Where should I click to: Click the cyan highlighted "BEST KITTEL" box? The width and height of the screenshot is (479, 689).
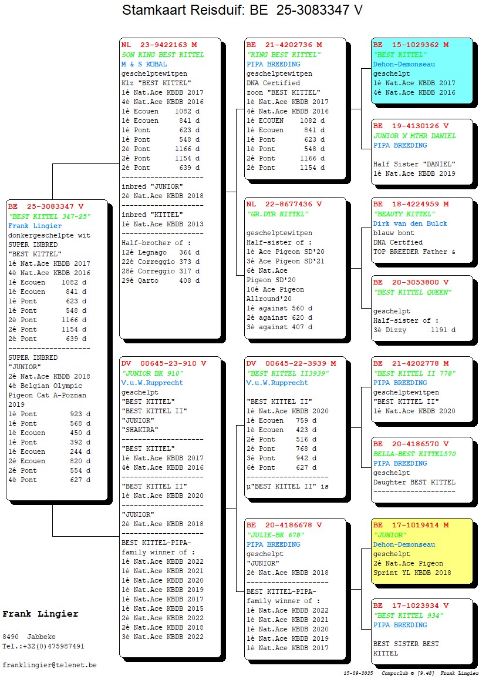(x=421, y=72)
